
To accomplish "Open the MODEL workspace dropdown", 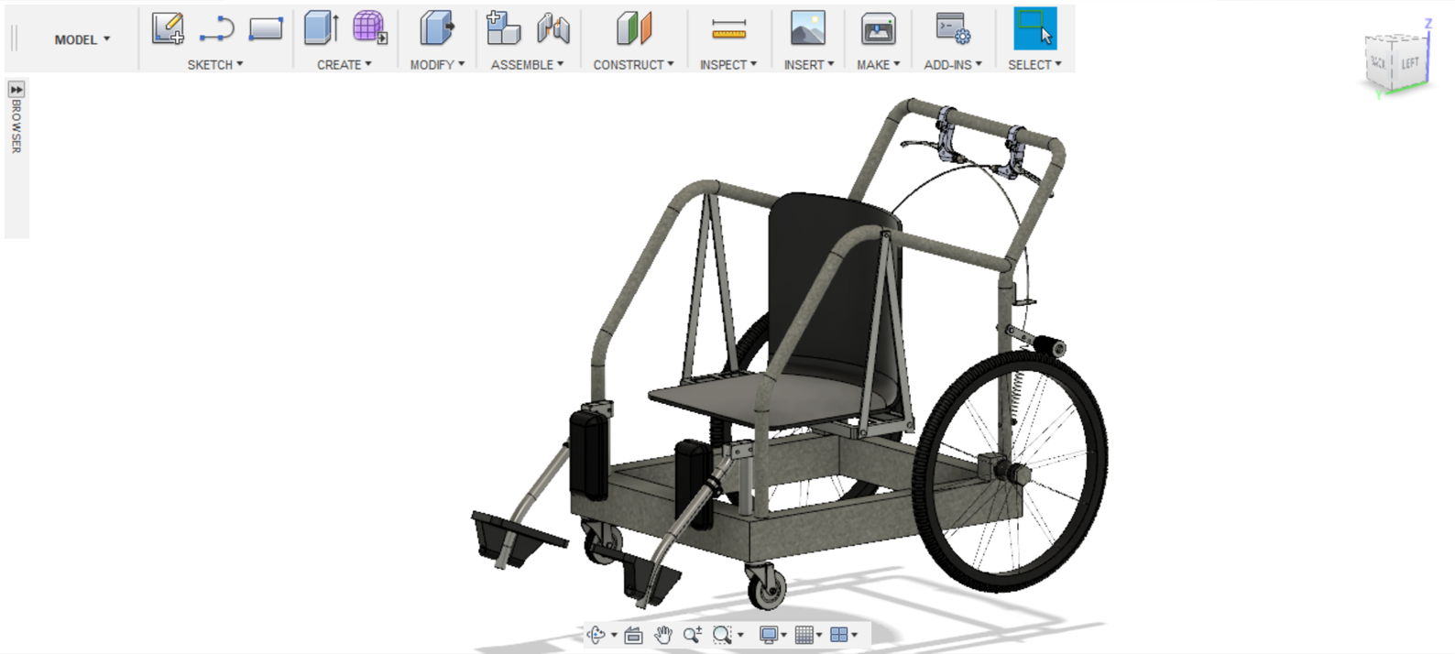I will tap(82, 39).
